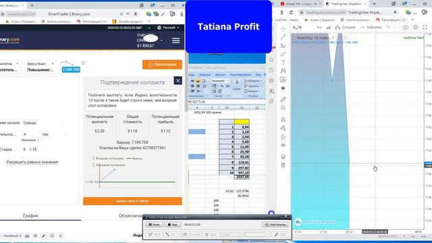Open the тик. duration unit dropdown
This screenshot has height=243, width=432.
[x=53, y=134]
